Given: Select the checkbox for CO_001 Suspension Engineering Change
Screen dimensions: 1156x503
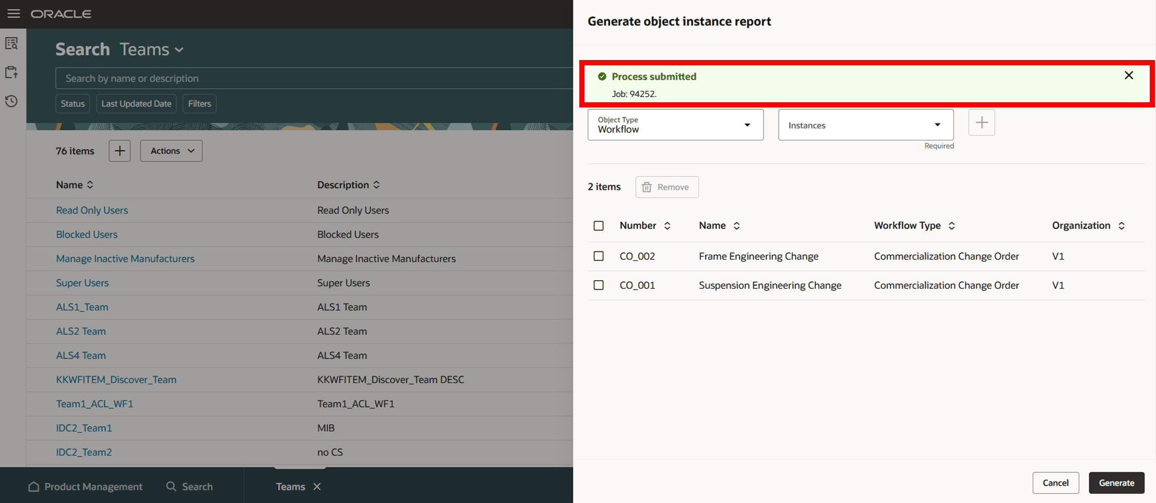Looking at the screenshot, I should pos(598,285).
